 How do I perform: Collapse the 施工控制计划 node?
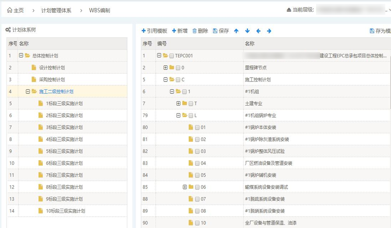click(166, 79)
